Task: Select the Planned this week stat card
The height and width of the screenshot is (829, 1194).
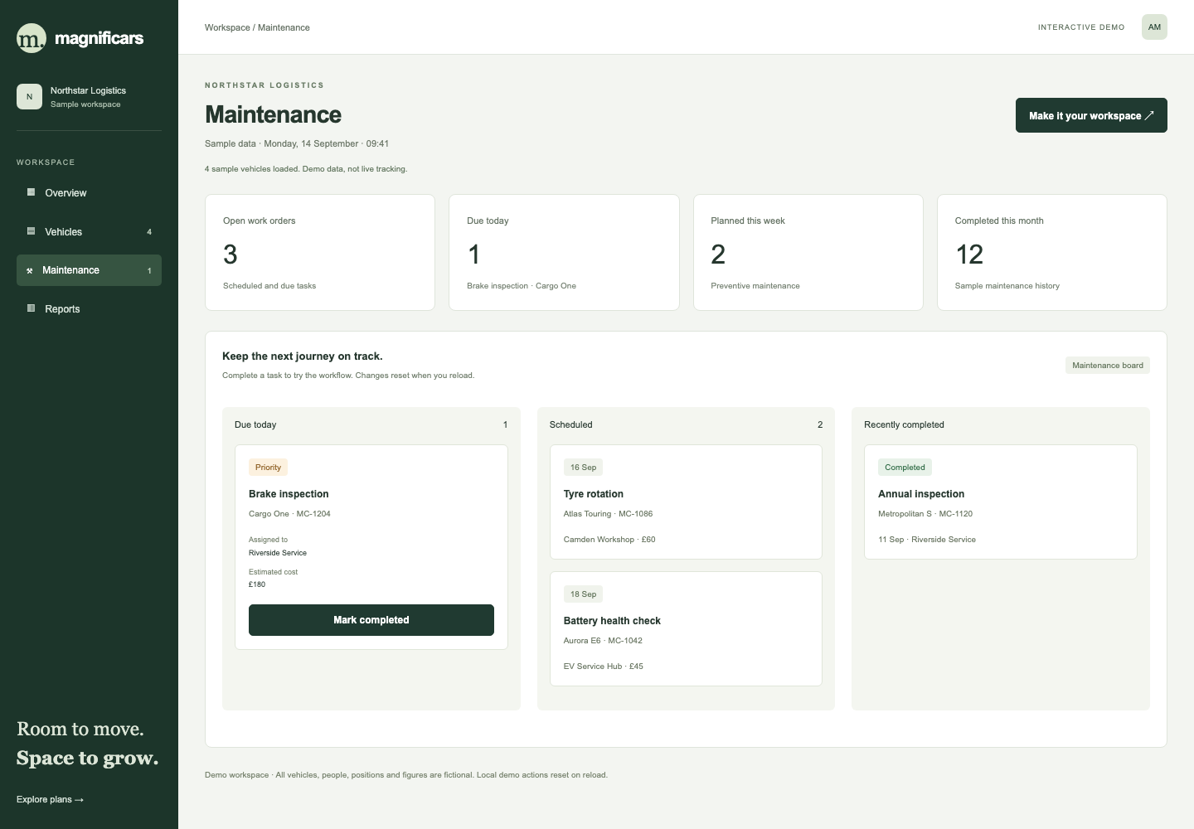Action: [808, 252]
